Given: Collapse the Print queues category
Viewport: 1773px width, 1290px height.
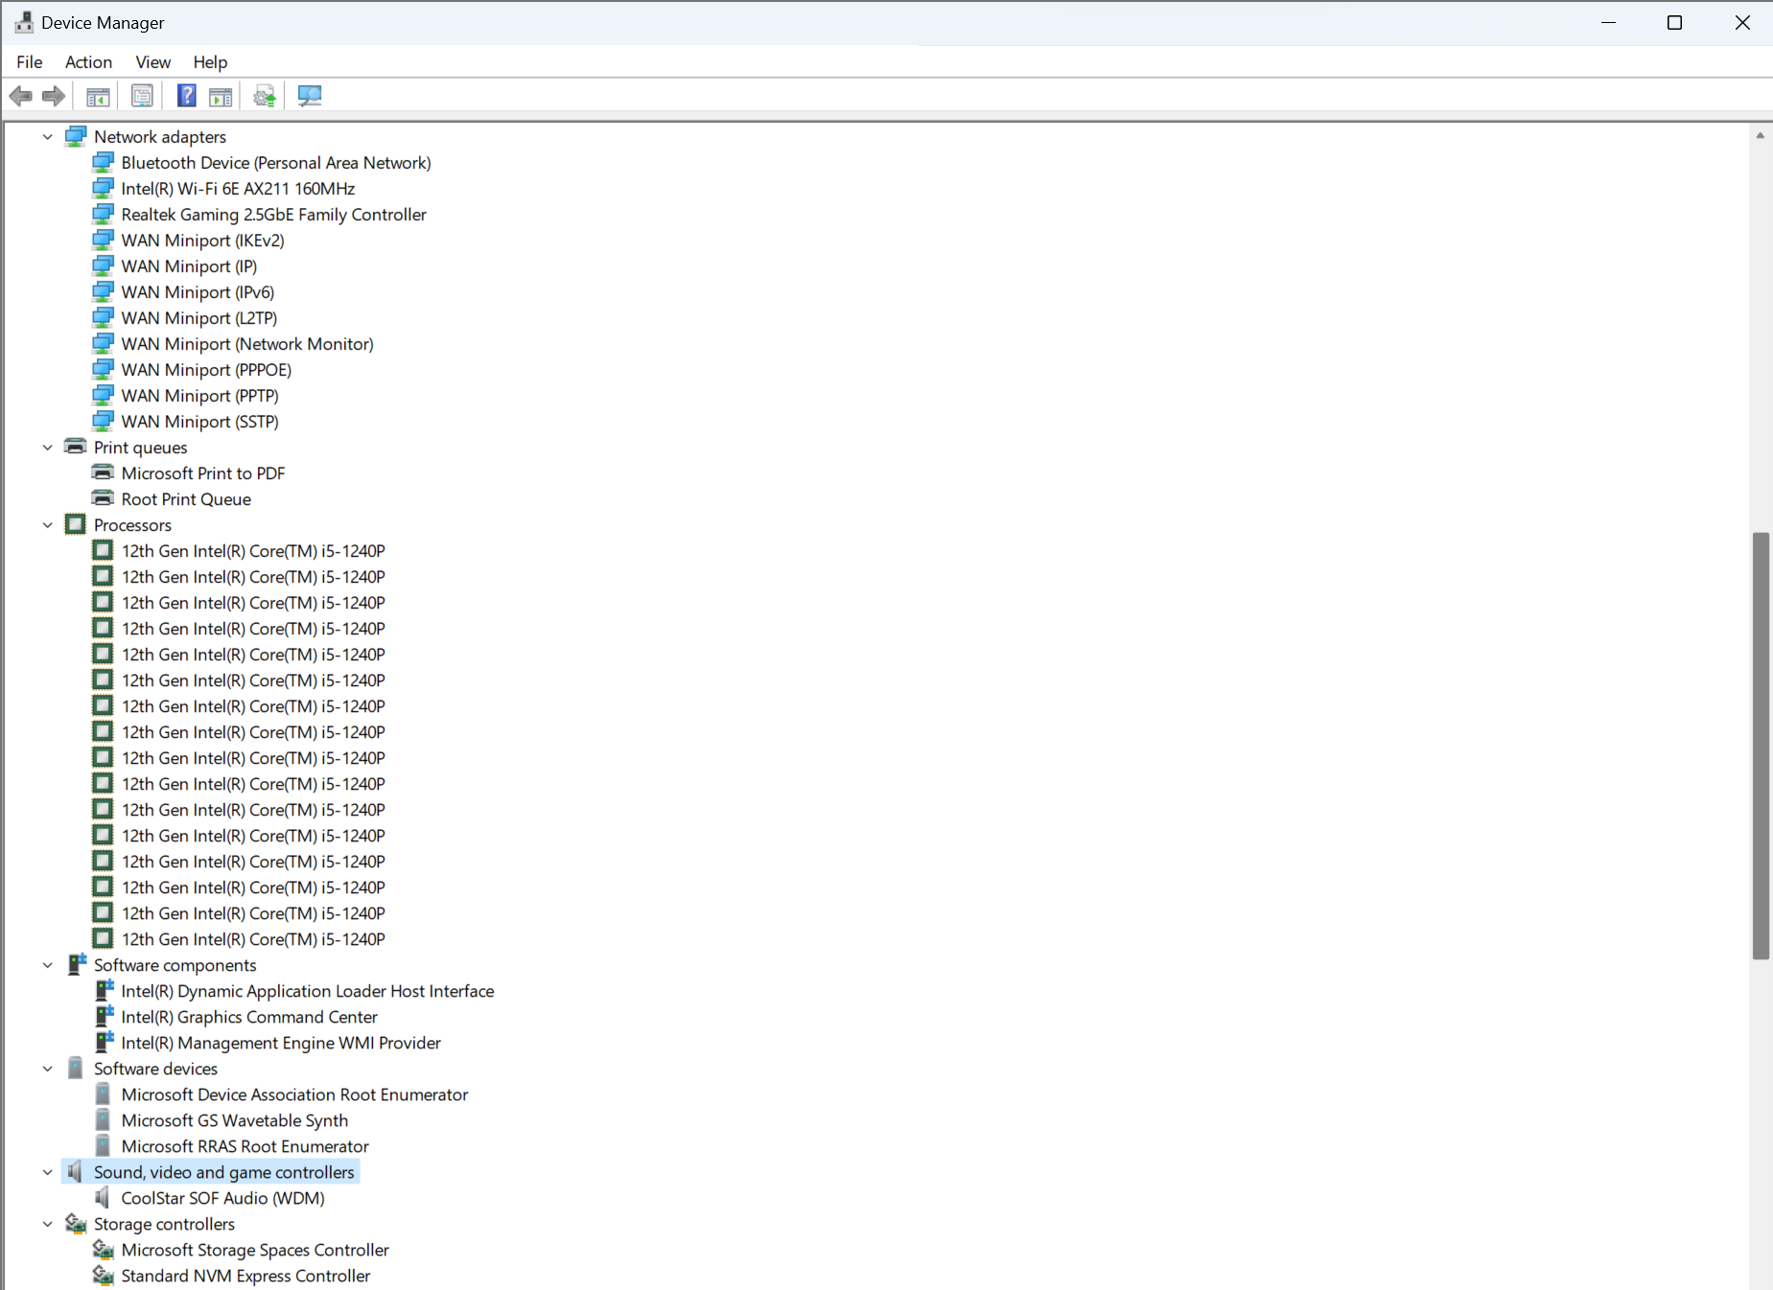Looking at the screenshot, I should click(48, 448).
